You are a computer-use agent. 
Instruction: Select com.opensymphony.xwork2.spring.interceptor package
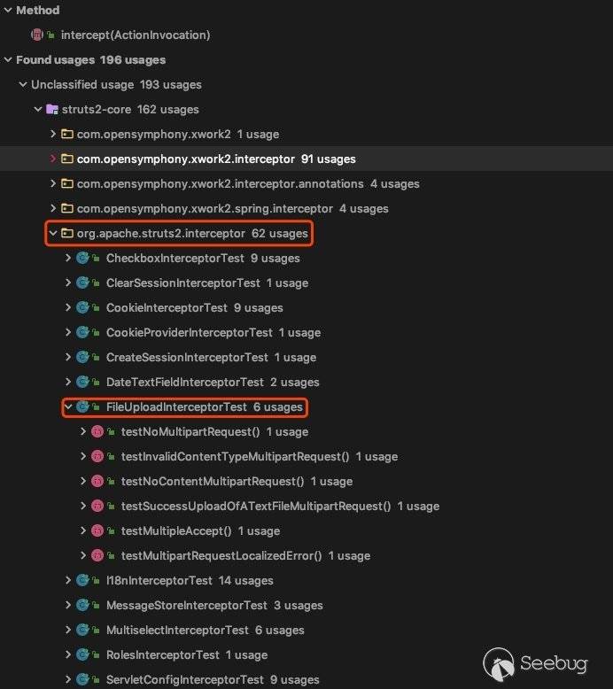205,209
